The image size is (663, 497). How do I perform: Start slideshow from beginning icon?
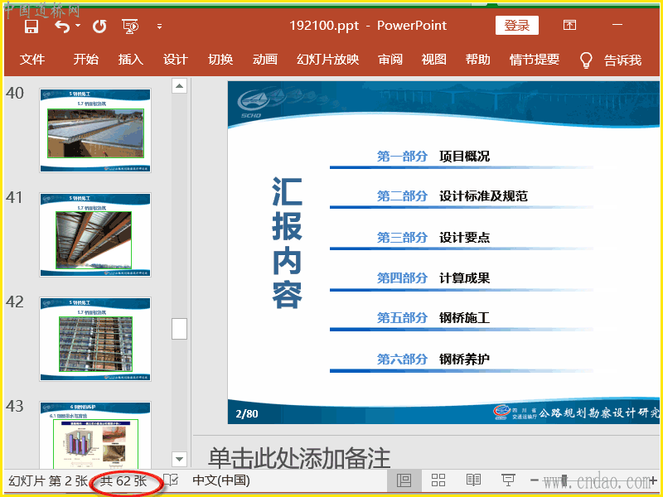pos(130,27)
